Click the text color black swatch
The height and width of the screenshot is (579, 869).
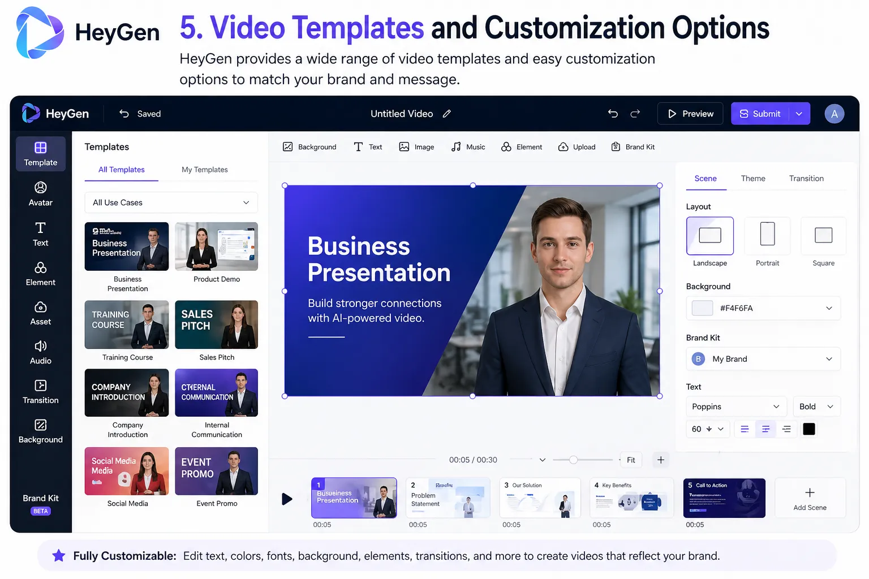click(809, 429)
